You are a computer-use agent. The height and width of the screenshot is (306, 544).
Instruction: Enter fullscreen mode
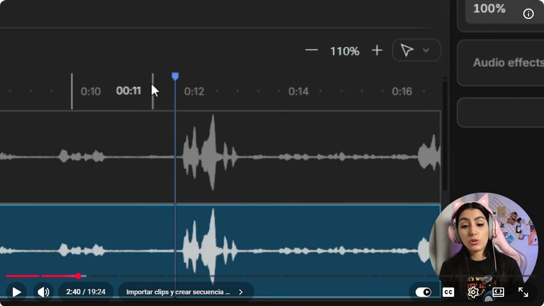(523, 292)
